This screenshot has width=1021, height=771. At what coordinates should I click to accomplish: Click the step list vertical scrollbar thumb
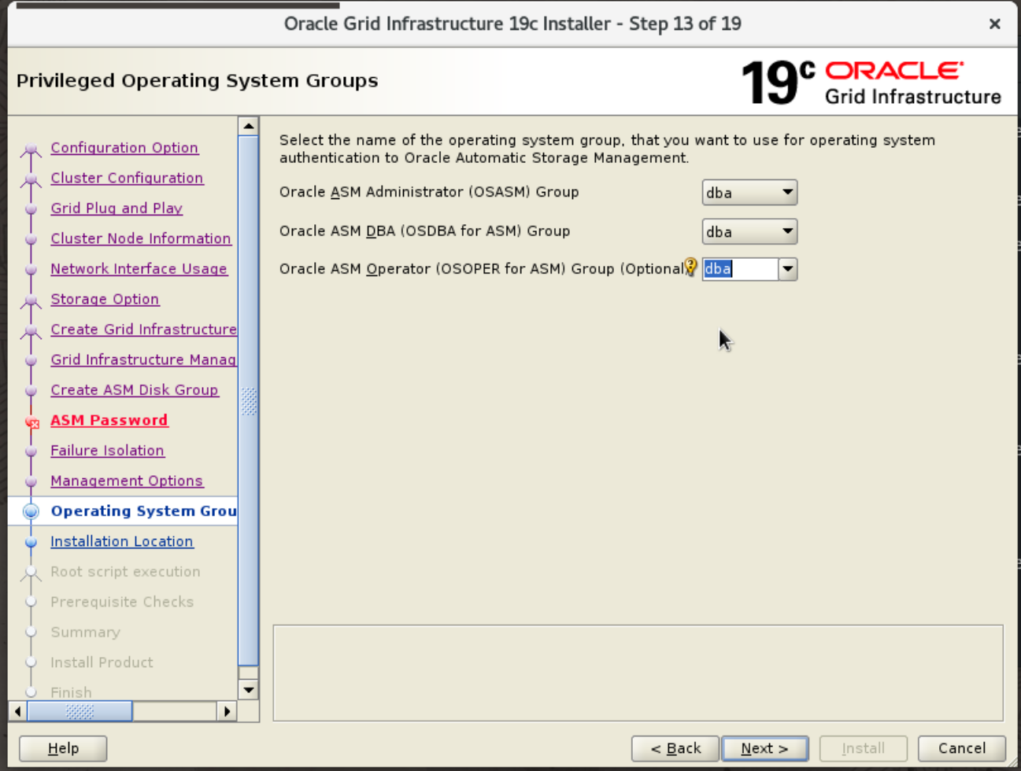click(249, 401)
